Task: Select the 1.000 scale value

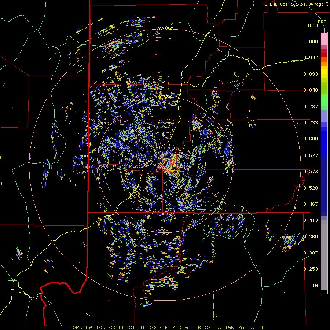Action: point(311,41)
